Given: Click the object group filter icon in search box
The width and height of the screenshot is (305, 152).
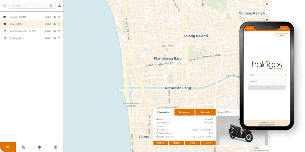Looking at the screenshot, I should coord(51,6).
